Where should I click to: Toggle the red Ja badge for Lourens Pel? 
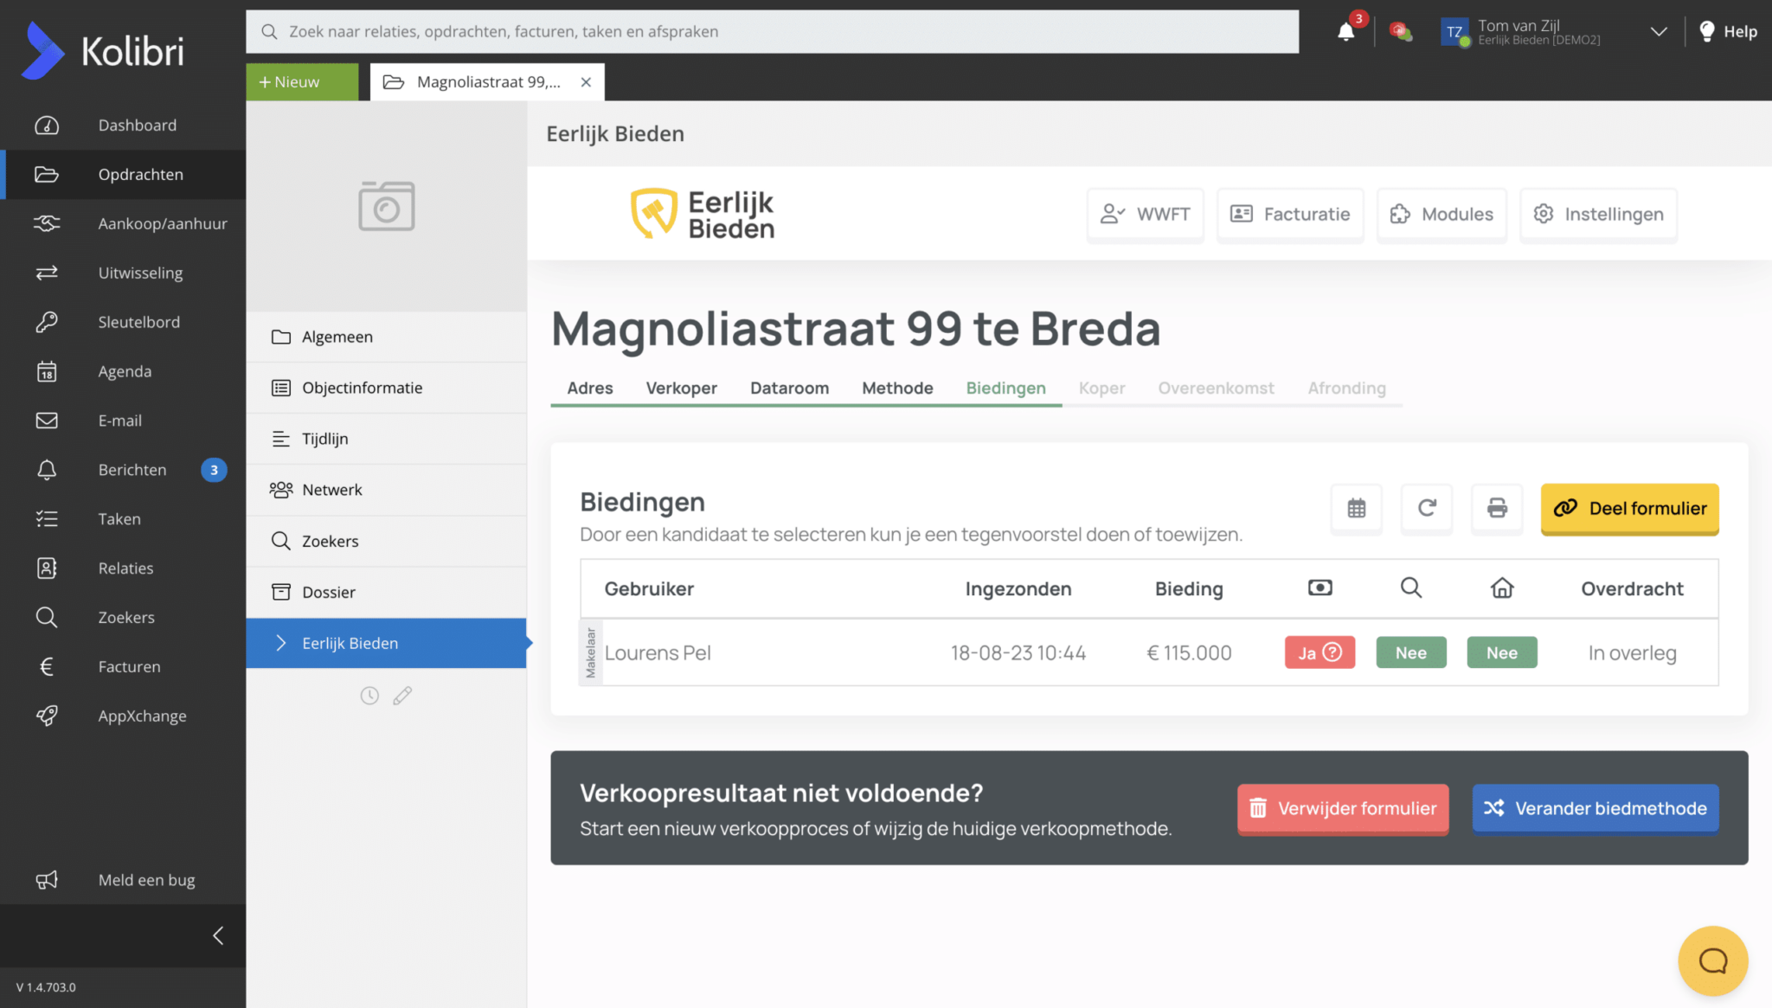pyautogui.click(x=1319, y=653)
